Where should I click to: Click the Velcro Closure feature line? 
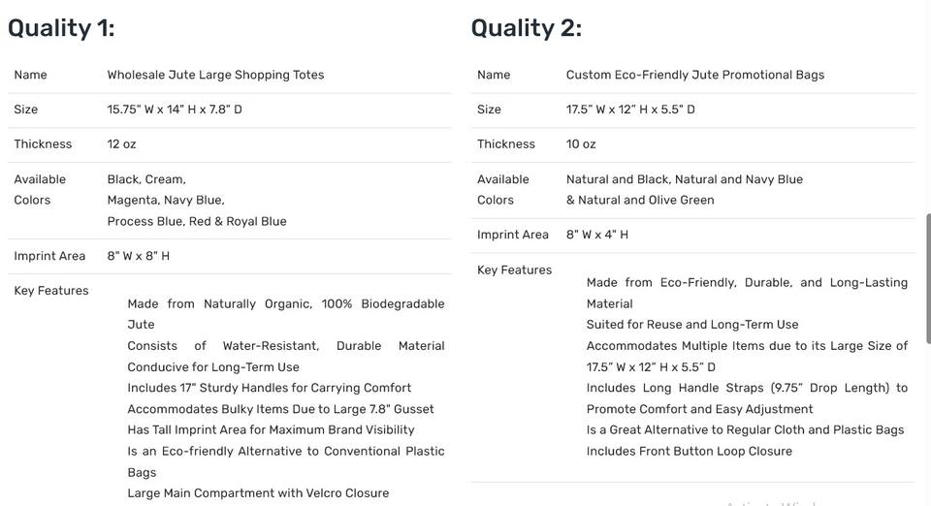coord(258,493)
